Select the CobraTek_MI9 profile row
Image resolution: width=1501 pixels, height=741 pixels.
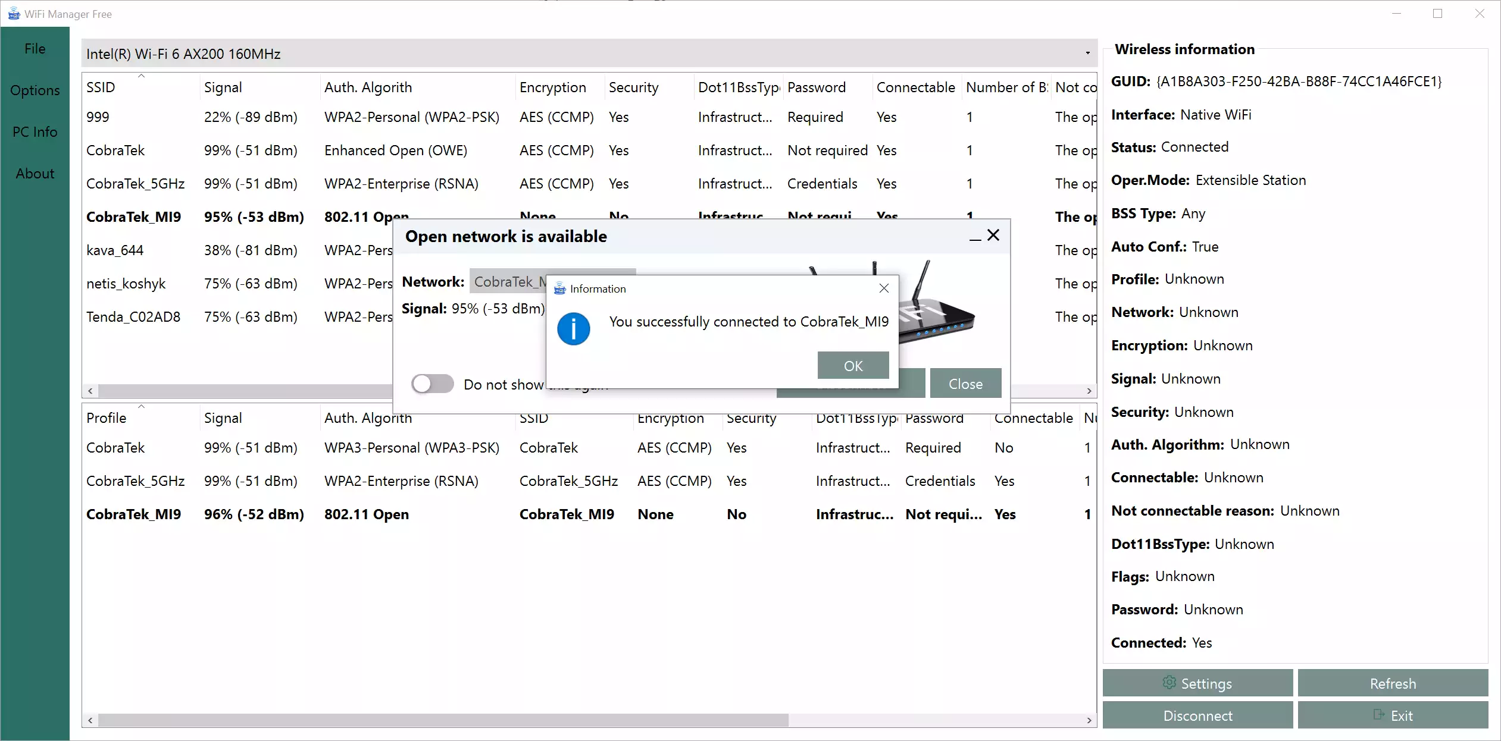[x=589, y=514]
